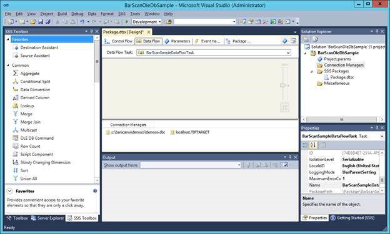Open Properties object selector dropdown

click(x=382, y=136)
